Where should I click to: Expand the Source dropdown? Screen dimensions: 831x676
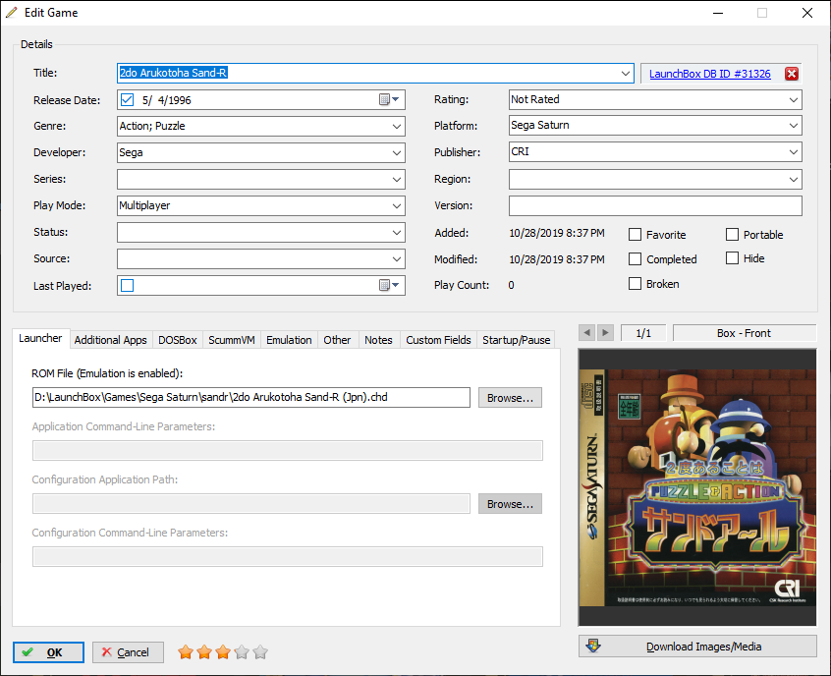pyautogui.click(x=397, y=258)
